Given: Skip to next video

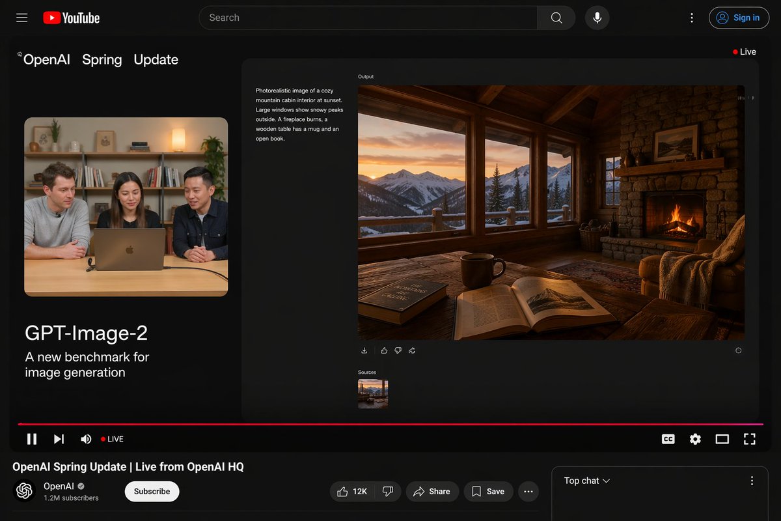Looking at the screenshot, I should pyautogui.click(x=59, y=439).
